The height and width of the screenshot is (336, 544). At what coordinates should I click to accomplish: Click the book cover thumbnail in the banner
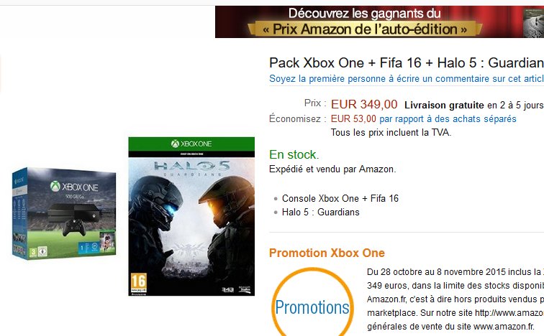point(534,22)
